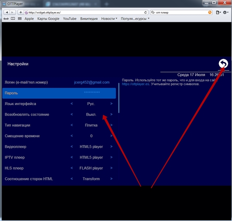Image resolution: width=232 pixels, height=221 pixels.
Task: Open the page menu icon
Action: coord(218,12)
